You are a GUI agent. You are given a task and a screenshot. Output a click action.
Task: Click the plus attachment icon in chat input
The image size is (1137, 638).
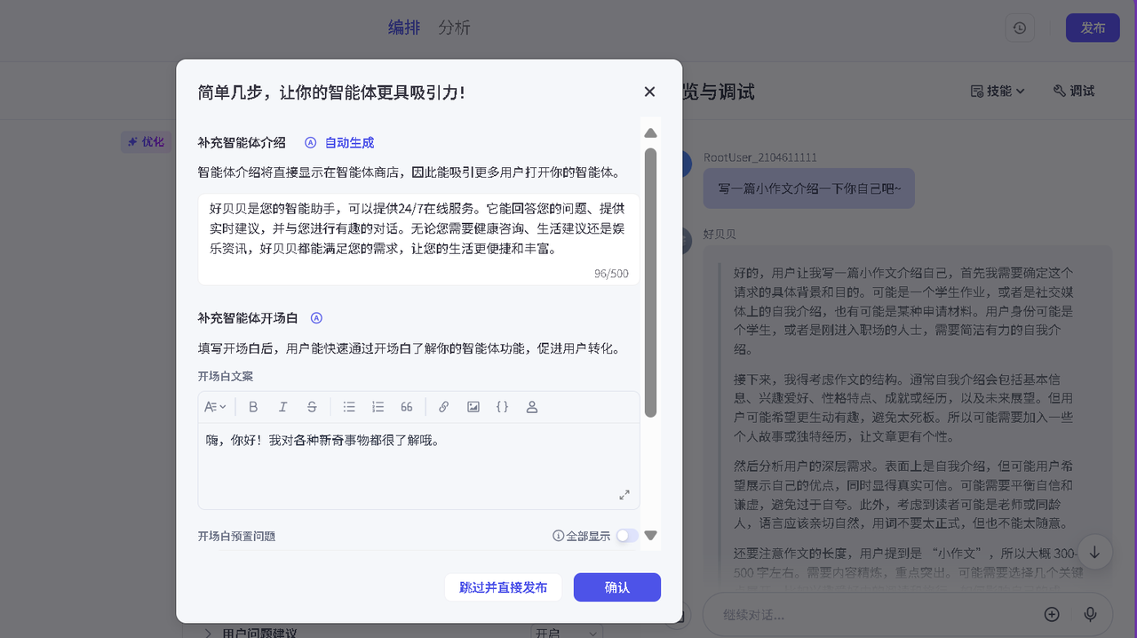pos(1052,614)
